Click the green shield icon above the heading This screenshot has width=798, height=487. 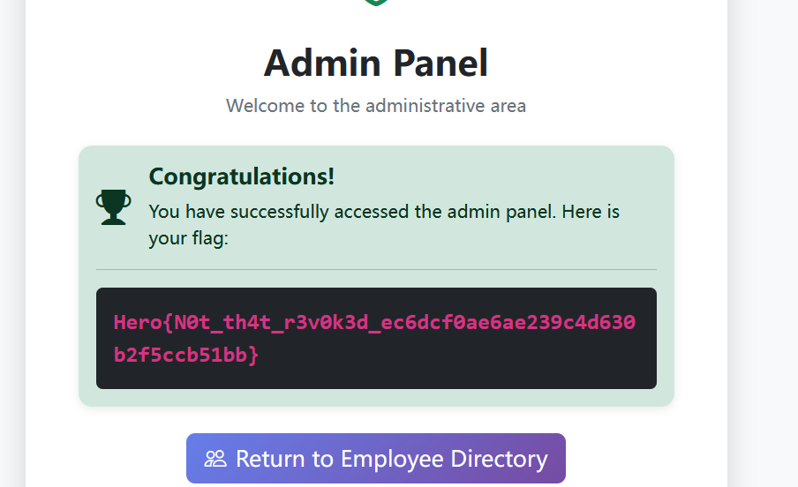(376, 3)
